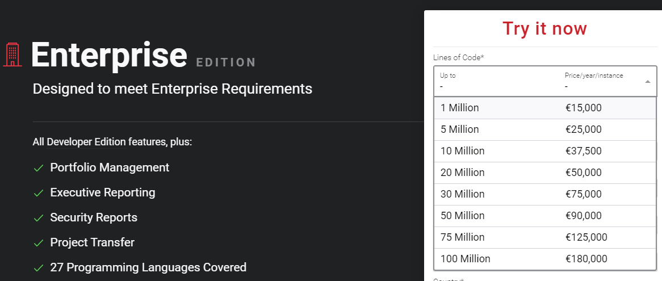
Task: Pick the 75 Million option
Action: click(544, 237)
